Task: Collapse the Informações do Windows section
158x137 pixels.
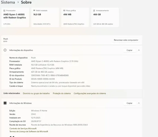Action: point(139,103)
